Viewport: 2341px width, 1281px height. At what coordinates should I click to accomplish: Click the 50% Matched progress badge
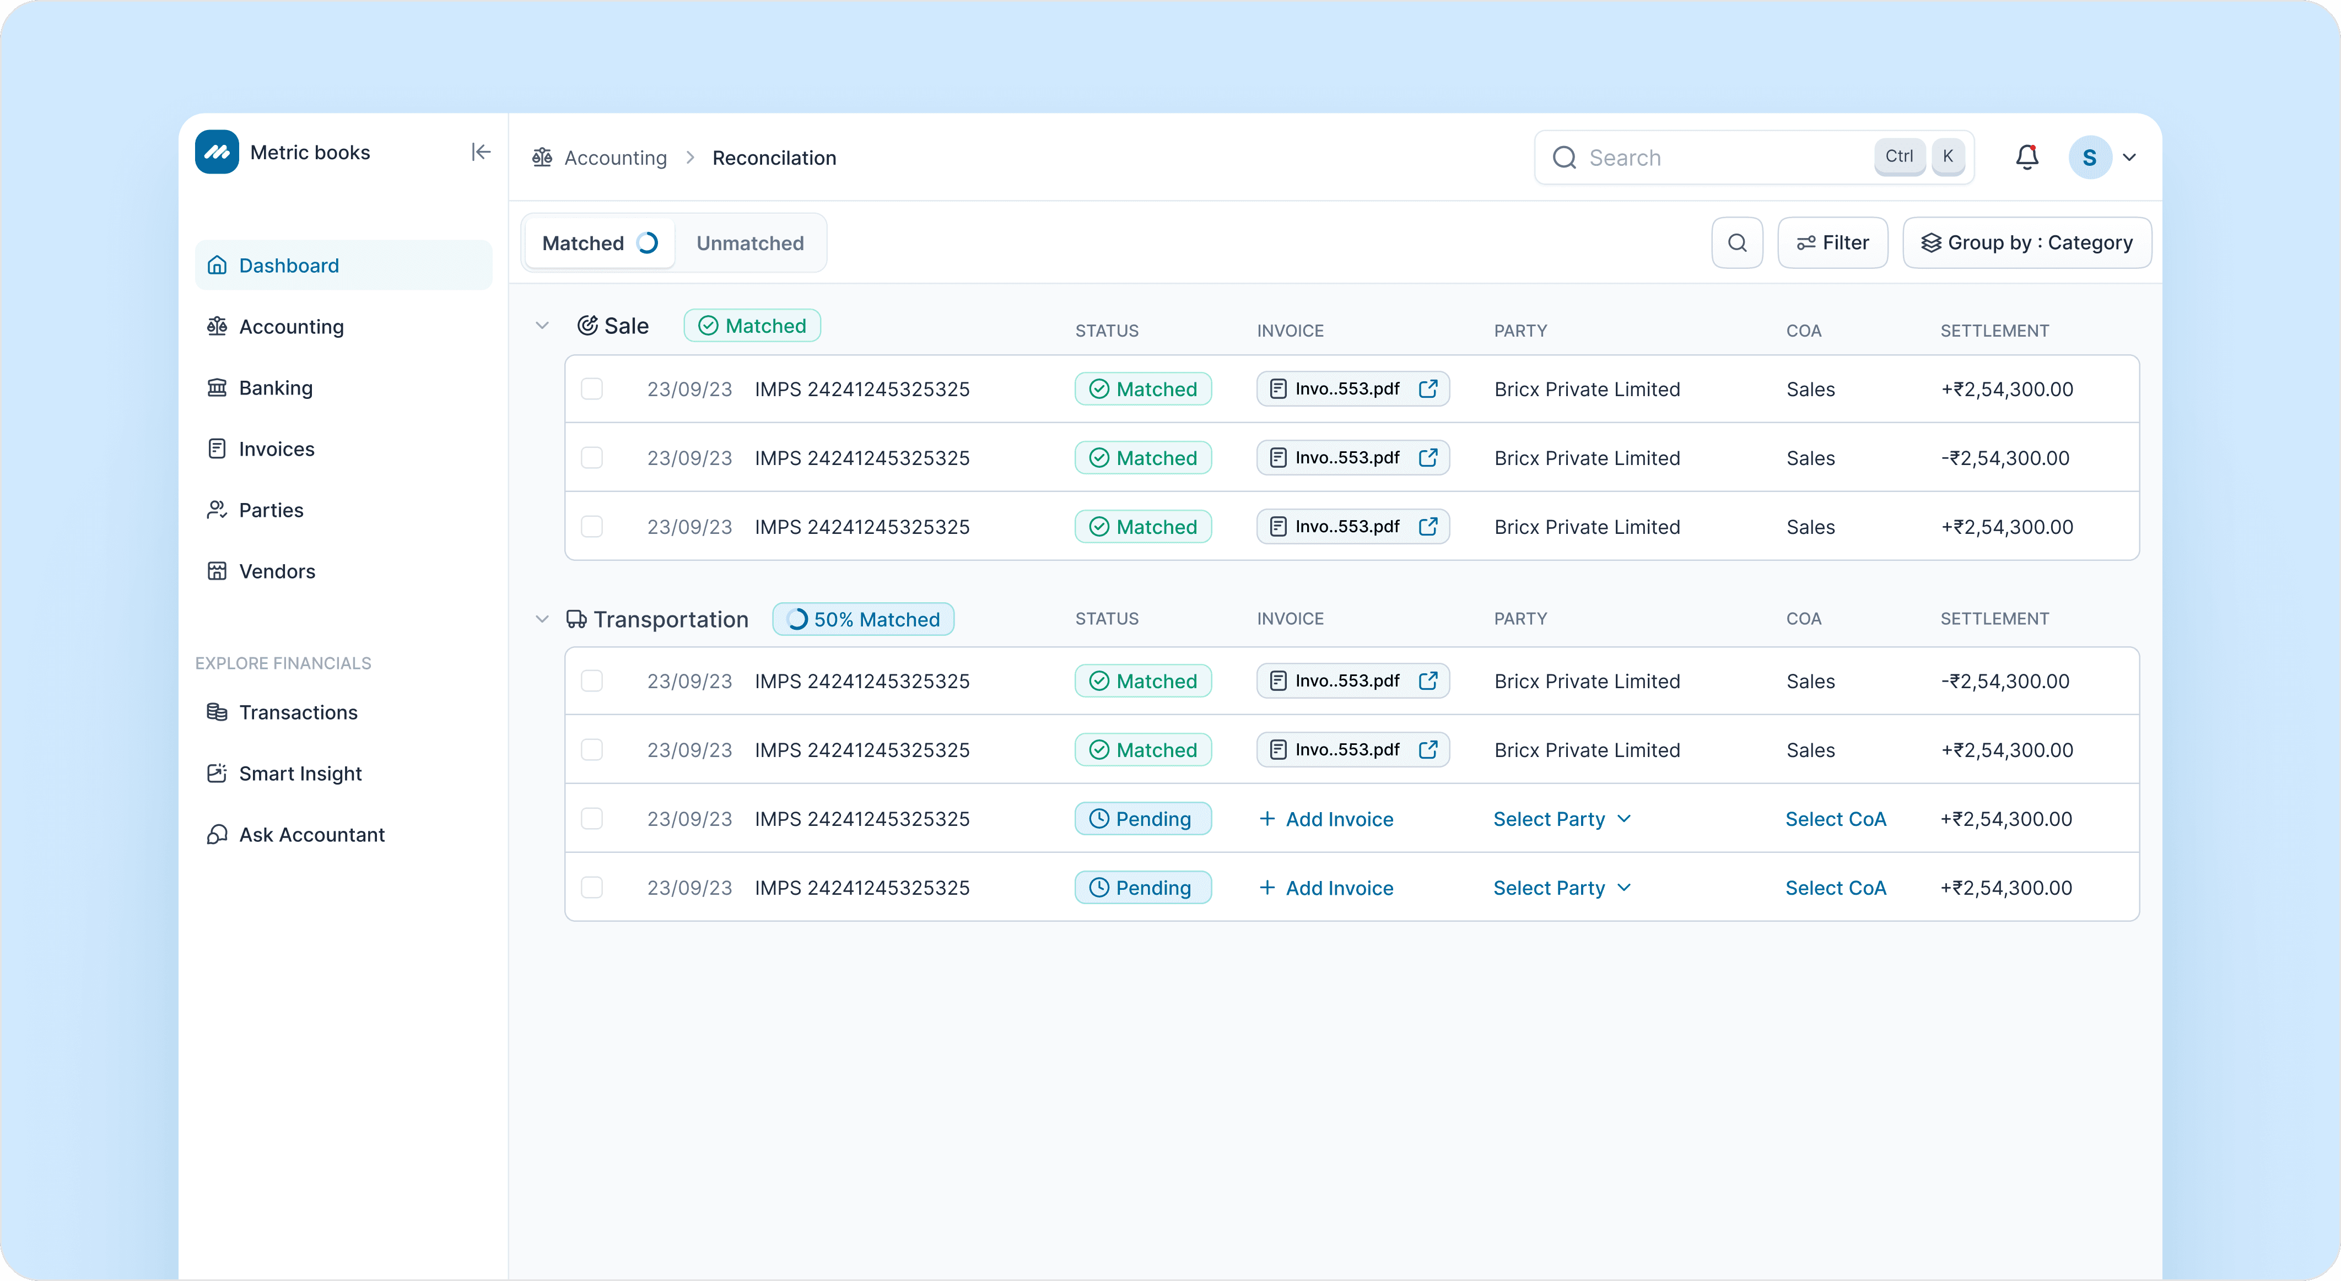tap(862, 619)
